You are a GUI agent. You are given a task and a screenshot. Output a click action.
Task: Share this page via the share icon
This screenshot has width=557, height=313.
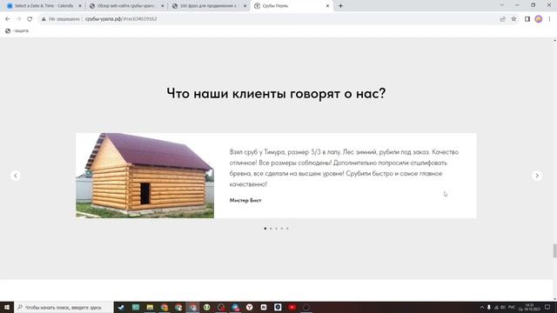(x=502, y=19)
